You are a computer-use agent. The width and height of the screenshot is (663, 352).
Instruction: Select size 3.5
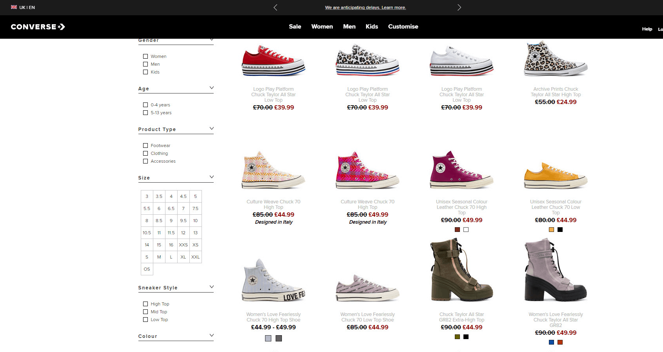(x=159, y=196)
